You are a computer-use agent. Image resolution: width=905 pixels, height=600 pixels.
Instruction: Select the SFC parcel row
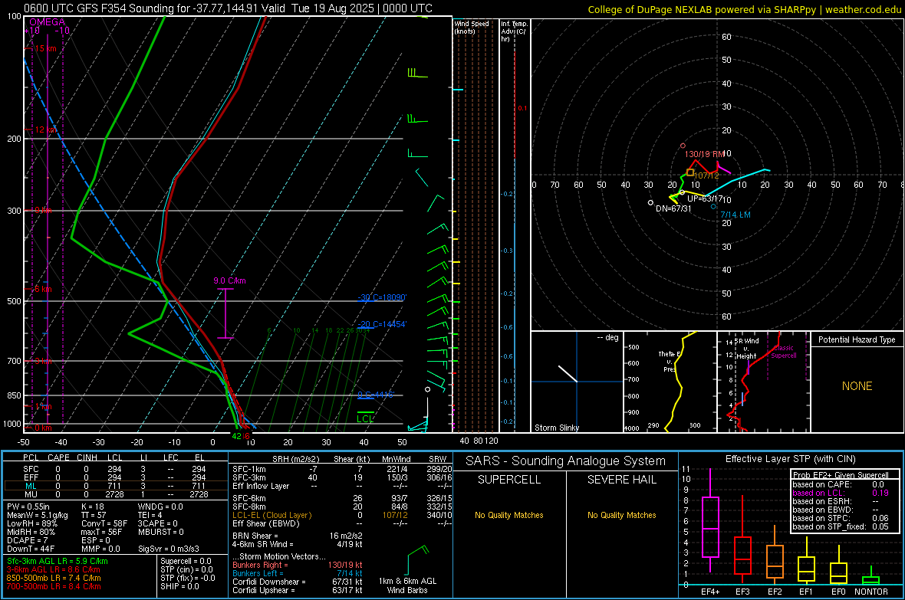point(114,470)
